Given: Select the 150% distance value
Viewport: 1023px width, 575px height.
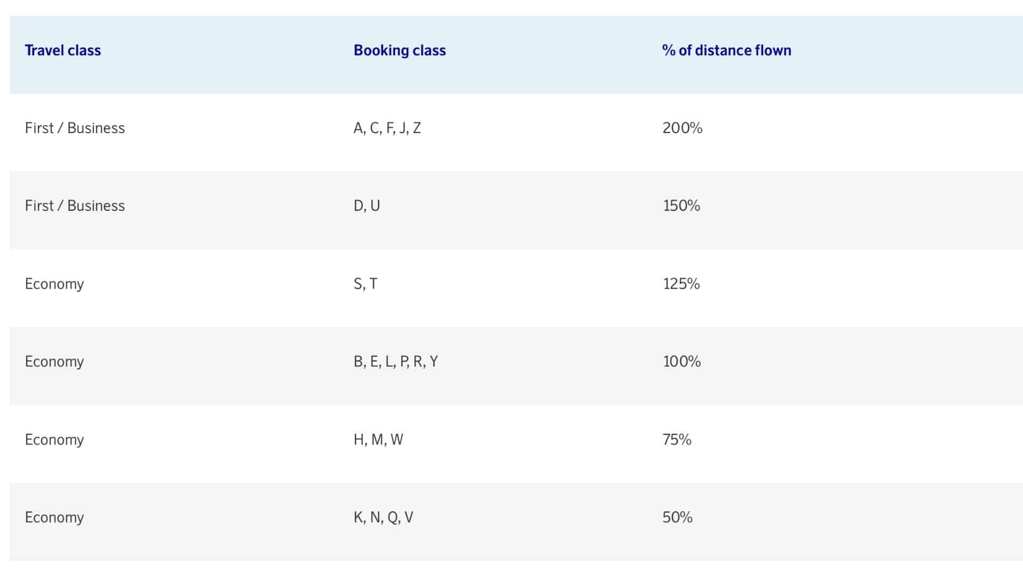Looking at the screenshot, I should [x=681, y=206].
